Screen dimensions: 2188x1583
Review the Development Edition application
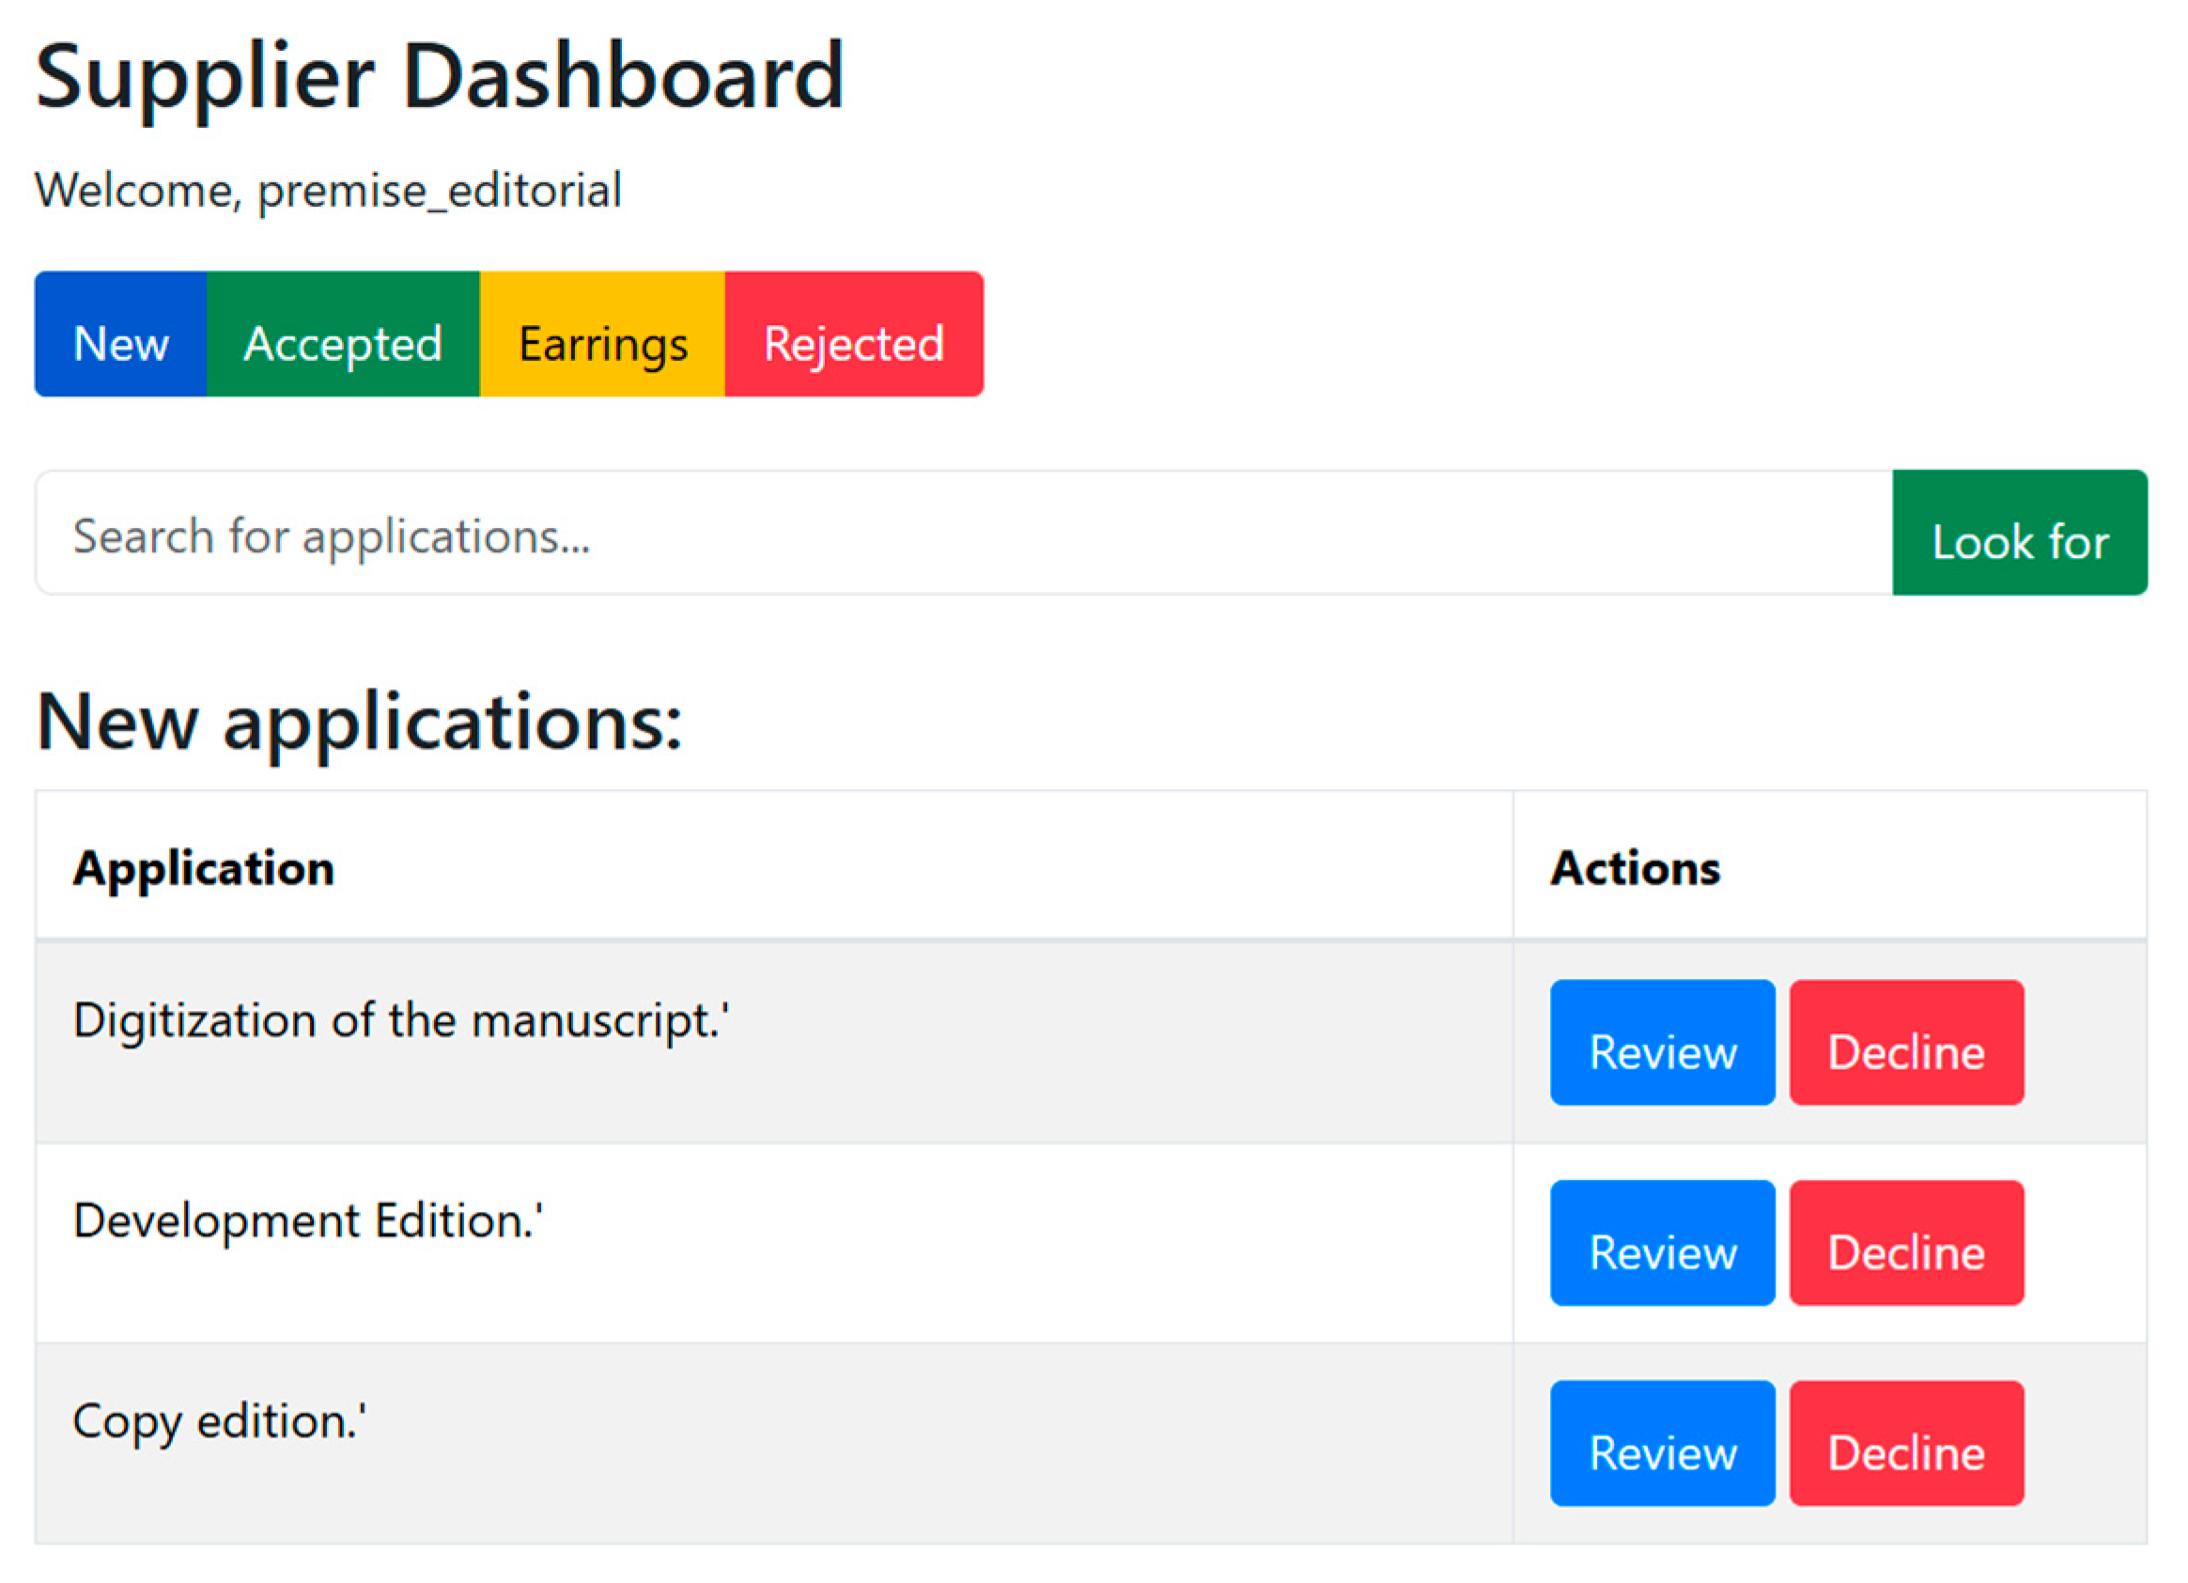point(1661,1243)
